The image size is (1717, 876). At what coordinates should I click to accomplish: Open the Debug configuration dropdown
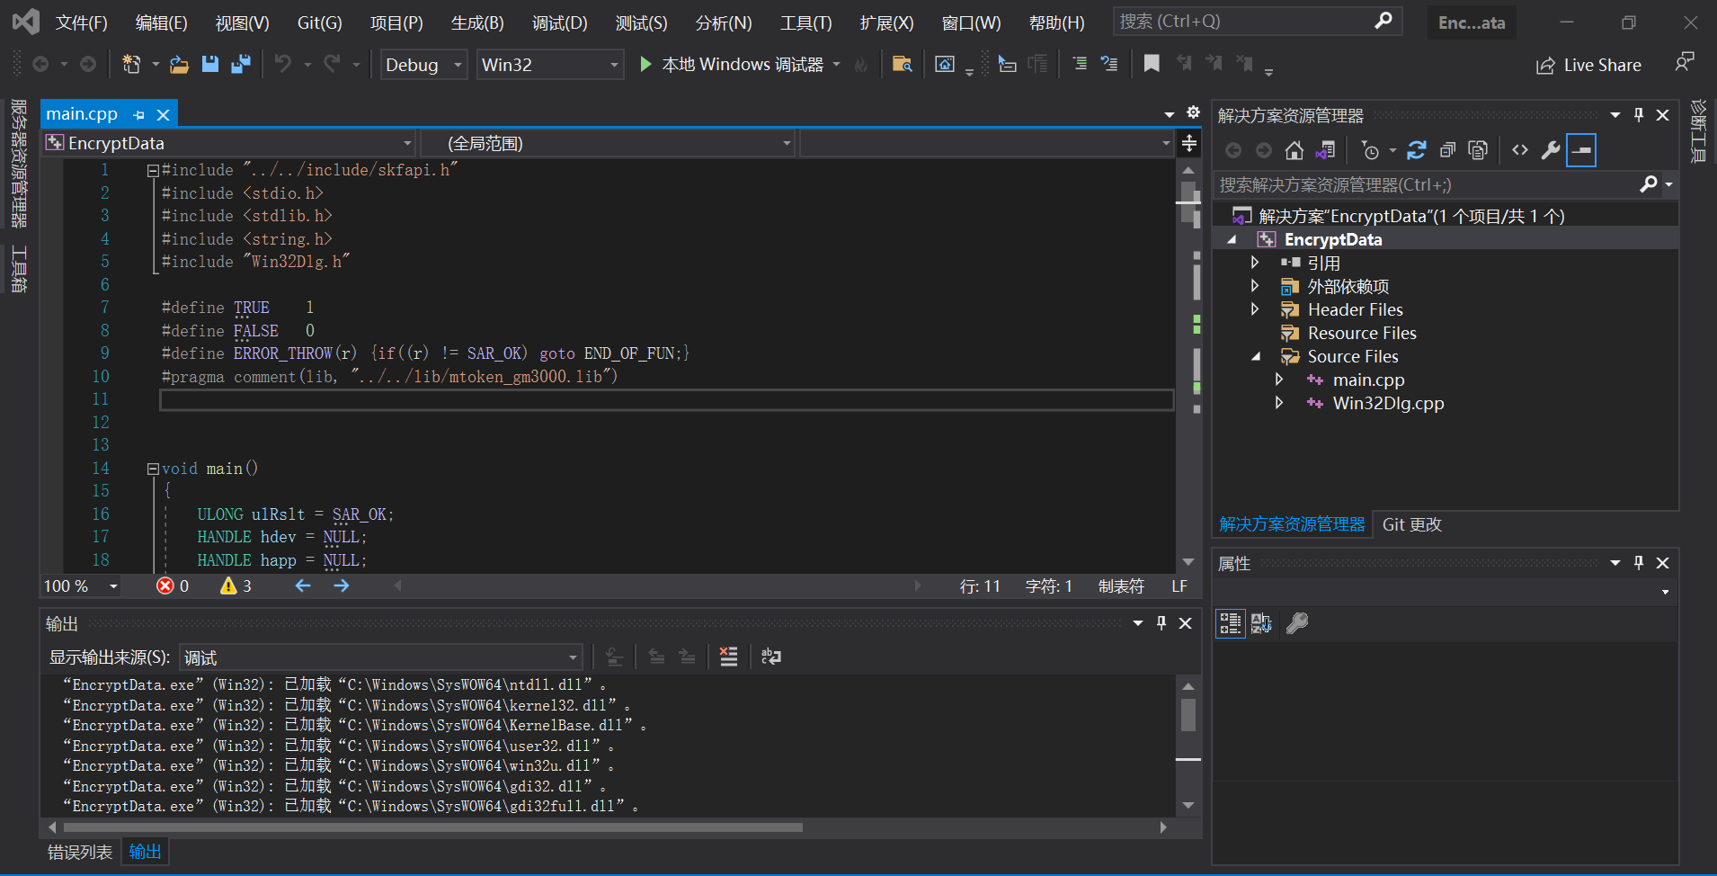[x=423, y=65]
